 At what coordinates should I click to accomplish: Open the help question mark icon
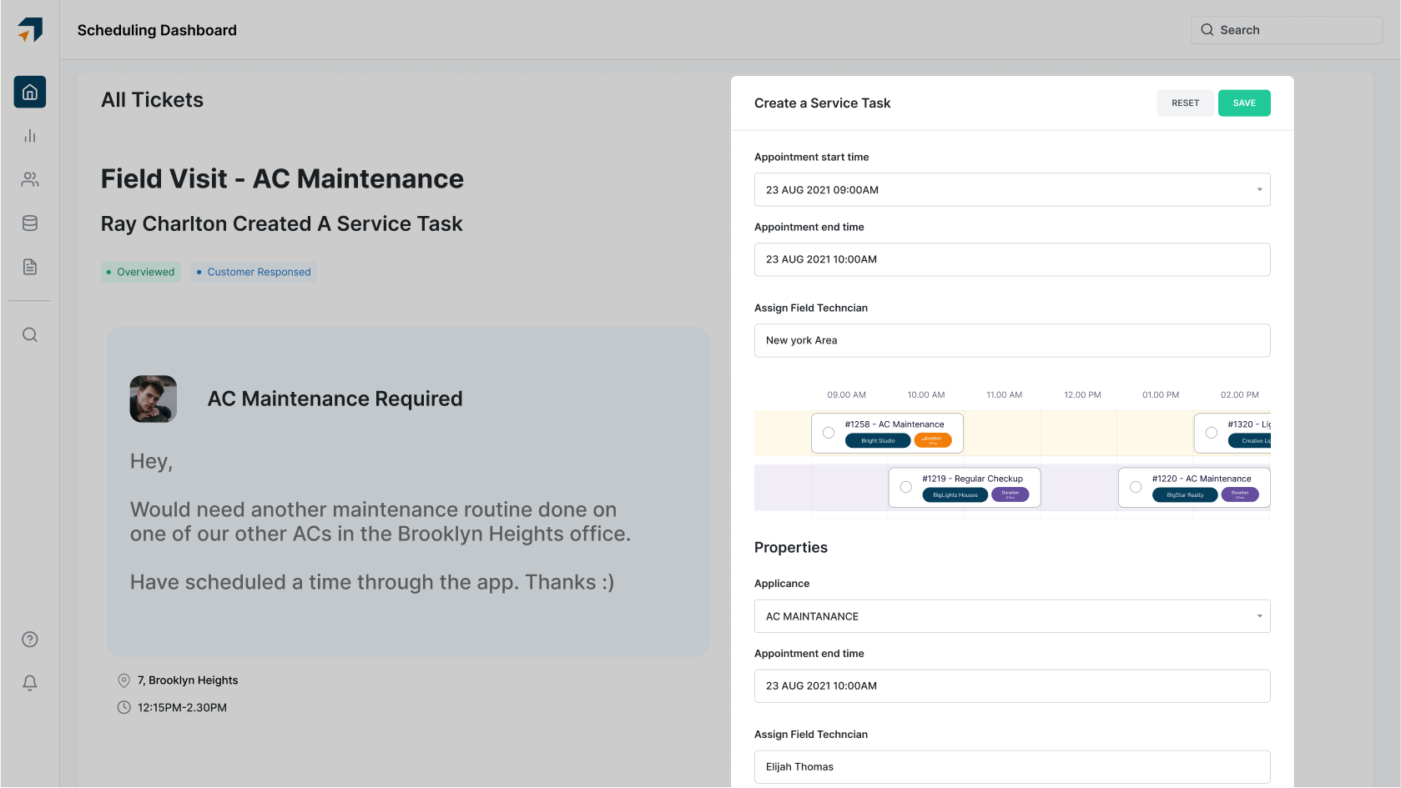30,640
